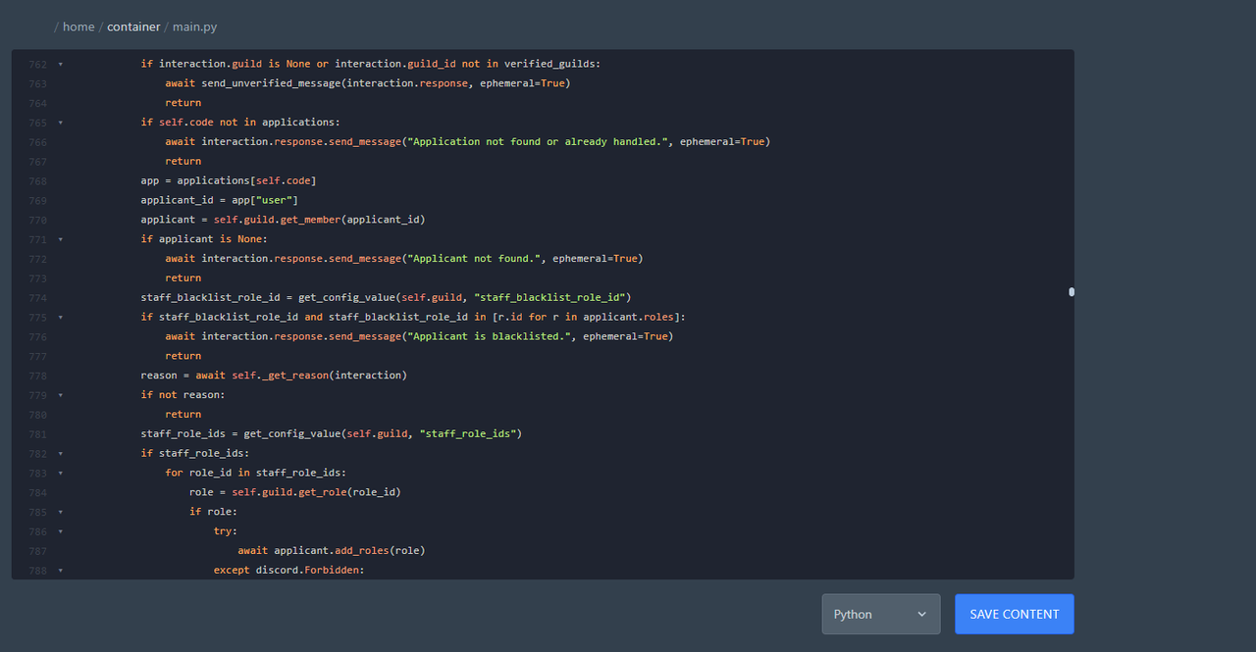The width and height of the screenshot is (1256, 652).
Task: Collapse the code fold at line 783
Action: pyautogui.click(x=60, y=473)
